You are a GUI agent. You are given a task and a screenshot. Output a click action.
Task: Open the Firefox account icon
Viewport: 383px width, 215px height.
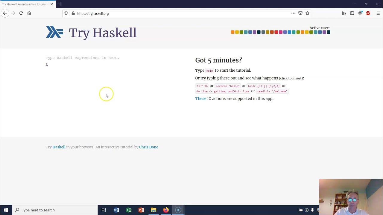(x=360, y=13)
